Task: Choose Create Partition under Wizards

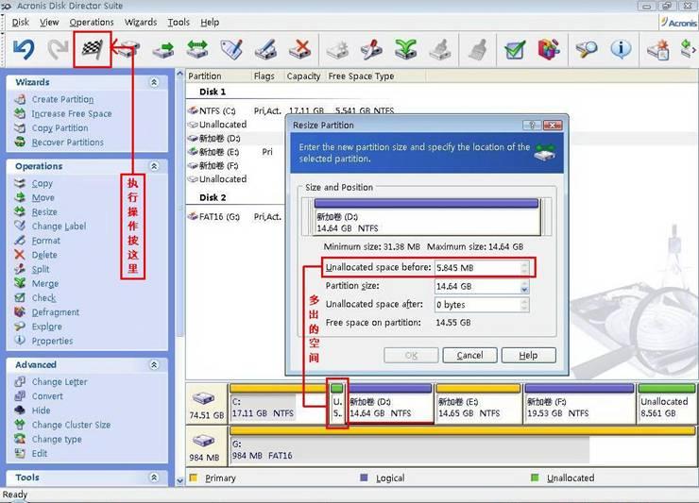Action: 62,99
